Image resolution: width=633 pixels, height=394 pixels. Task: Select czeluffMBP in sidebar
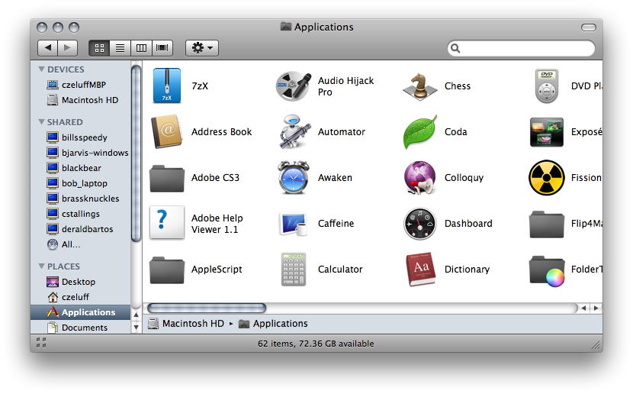[81, 85]
